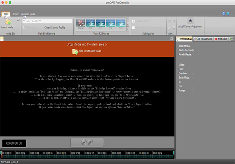235x164 pixels.
Task: Click the 'No Video loaded' status text
Action: (9, 162)
